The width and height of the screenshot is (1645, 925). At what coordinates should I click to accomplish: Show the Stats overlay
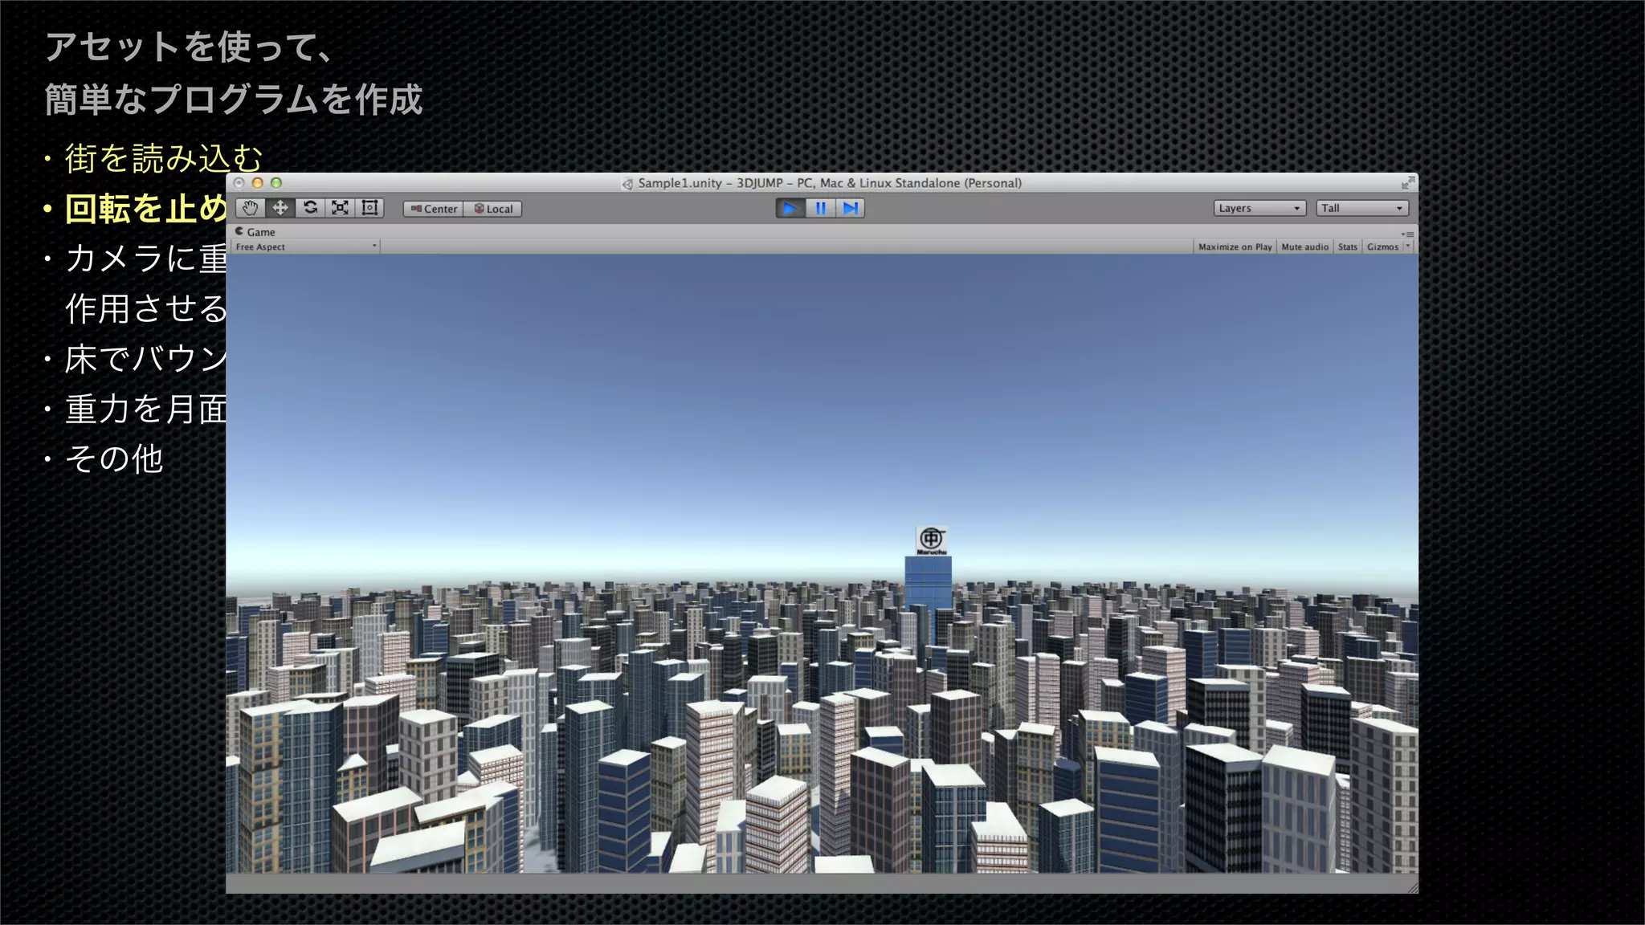click(x=1347, y=247)
